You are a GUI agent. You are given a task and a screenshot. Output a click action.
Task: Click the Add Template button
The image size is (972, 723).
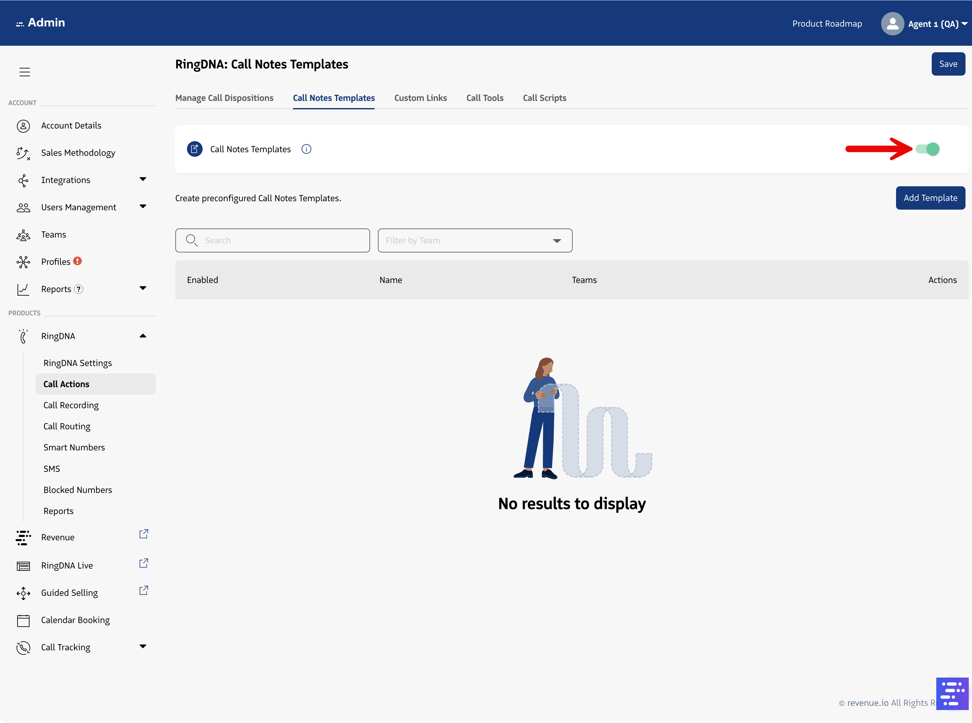(930, 198)
